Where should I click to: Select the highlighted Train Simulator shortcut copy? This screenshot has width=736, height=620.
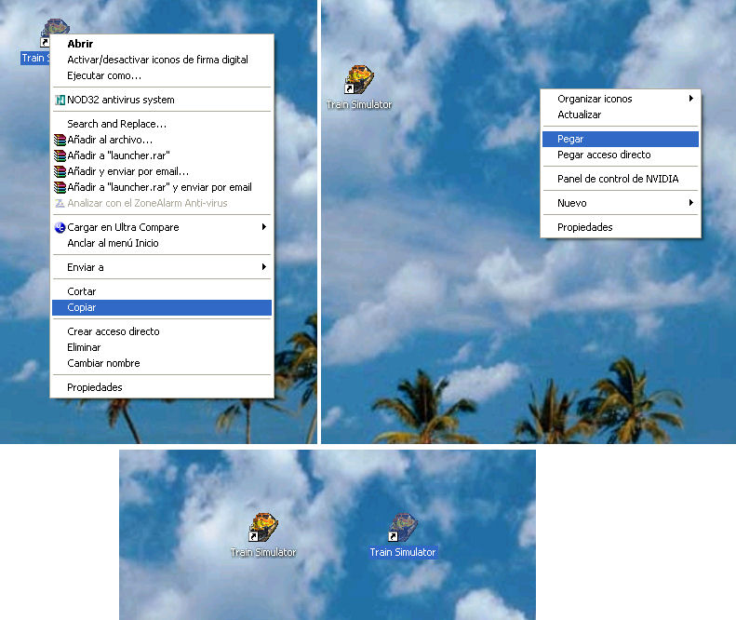pos(403,529)
